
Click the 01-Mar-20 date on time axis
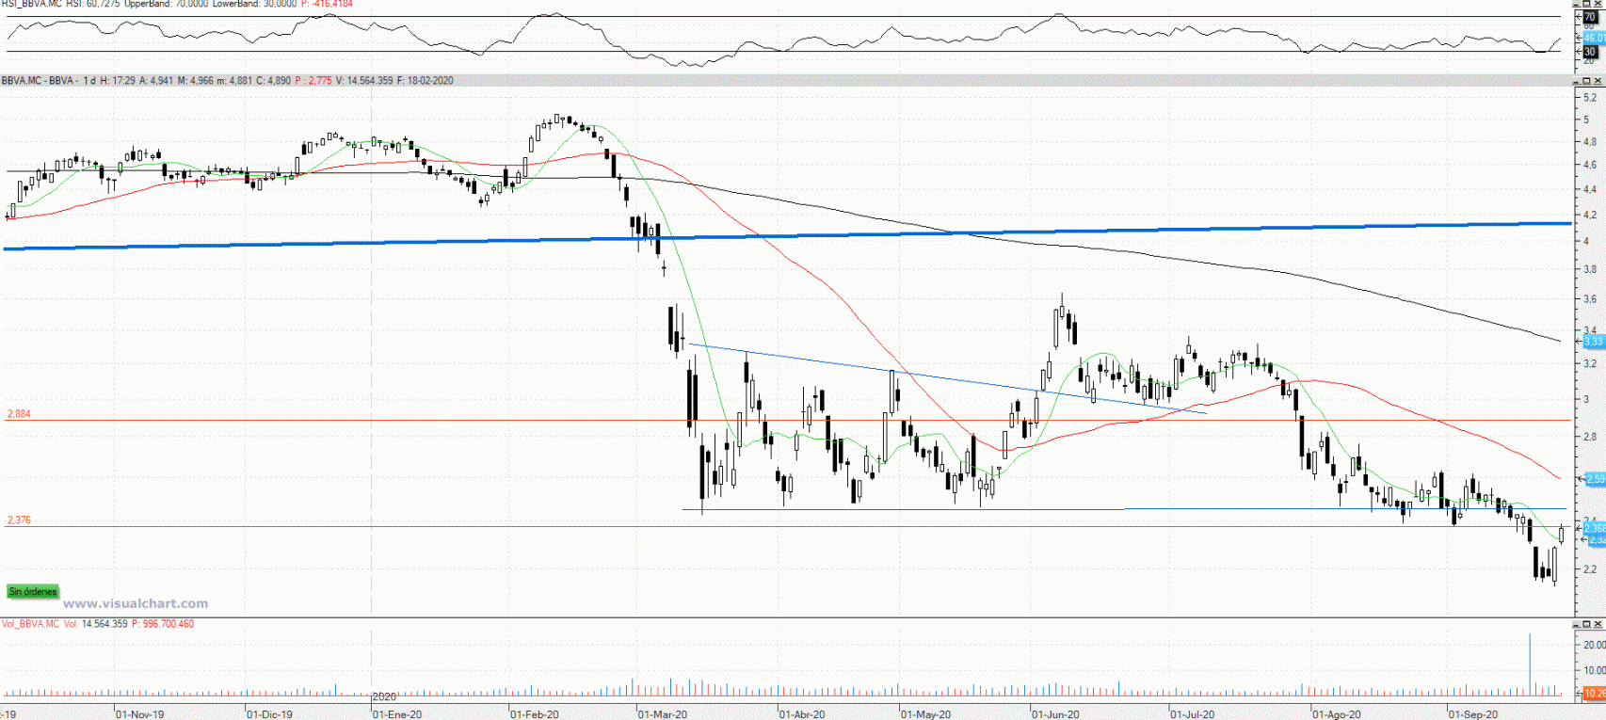click(663, 714)
